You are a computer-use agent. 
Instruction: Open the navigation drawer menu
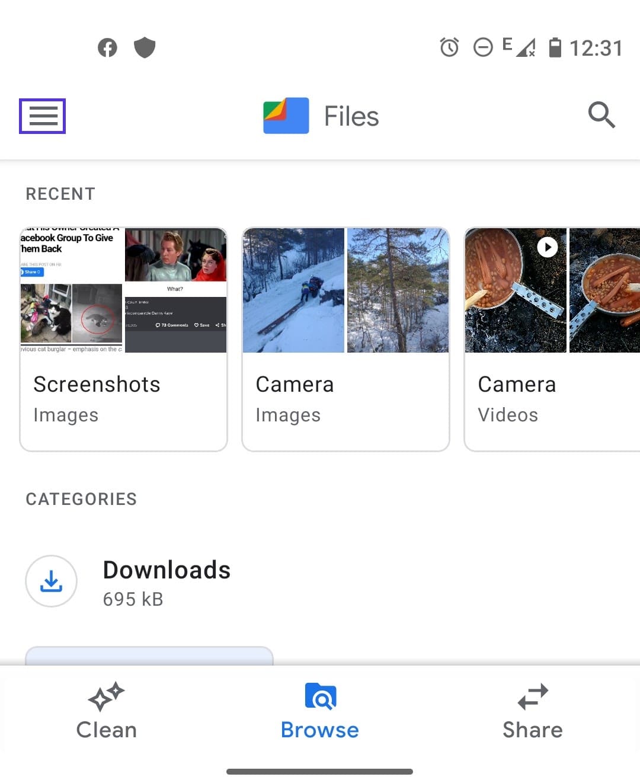(42, 116)
